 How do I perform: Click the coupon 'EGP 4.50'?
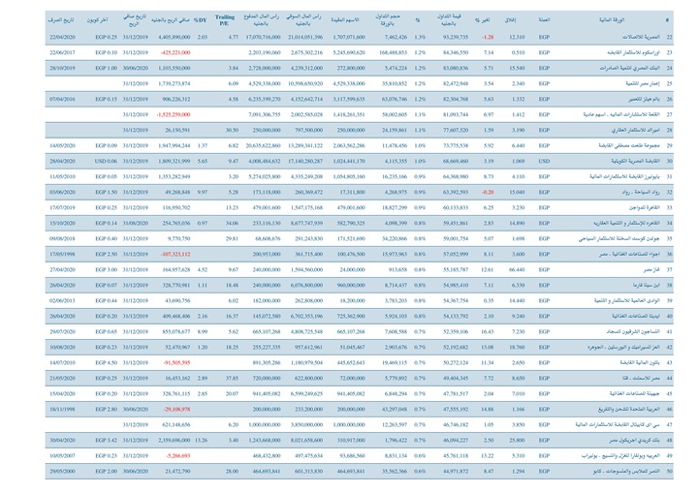tap(106, 363)
